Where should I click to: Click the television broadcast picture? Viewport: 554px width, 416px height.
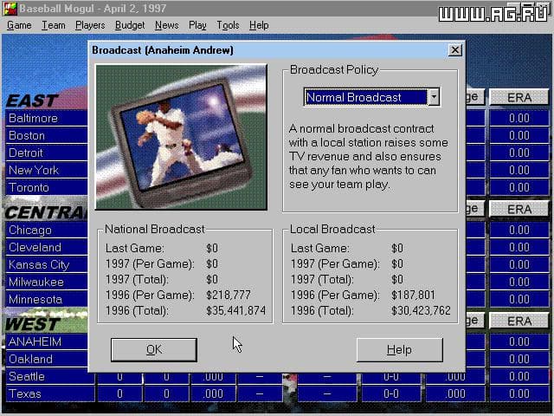click(x=181, y=137)
